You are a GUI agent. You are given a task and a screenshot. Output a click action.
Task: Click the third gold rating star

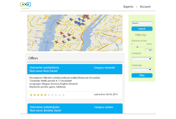pyautogui.click(x=38, y=95)
